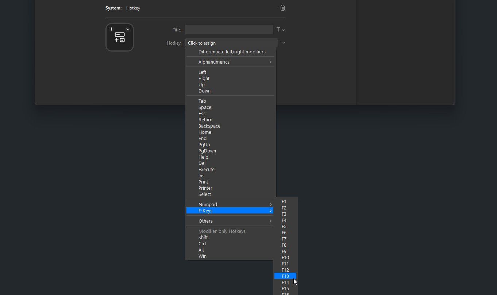This screenshot has height=295, width=497.
Task: Select the Backspace key entry
Action: [209, 126]
